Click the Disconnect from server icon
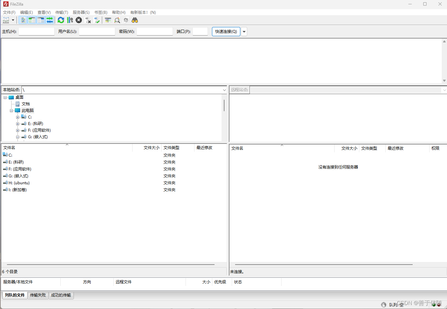Screen dimensions: 447x309 [88, 20]
